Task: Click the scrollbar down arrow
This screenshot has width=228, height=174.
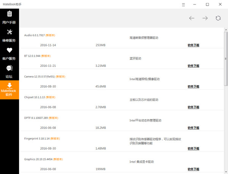Action: (226, 171)
